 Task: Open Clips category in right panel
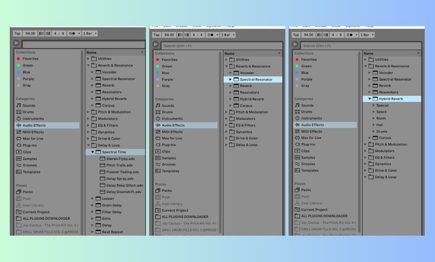point(302,151)
